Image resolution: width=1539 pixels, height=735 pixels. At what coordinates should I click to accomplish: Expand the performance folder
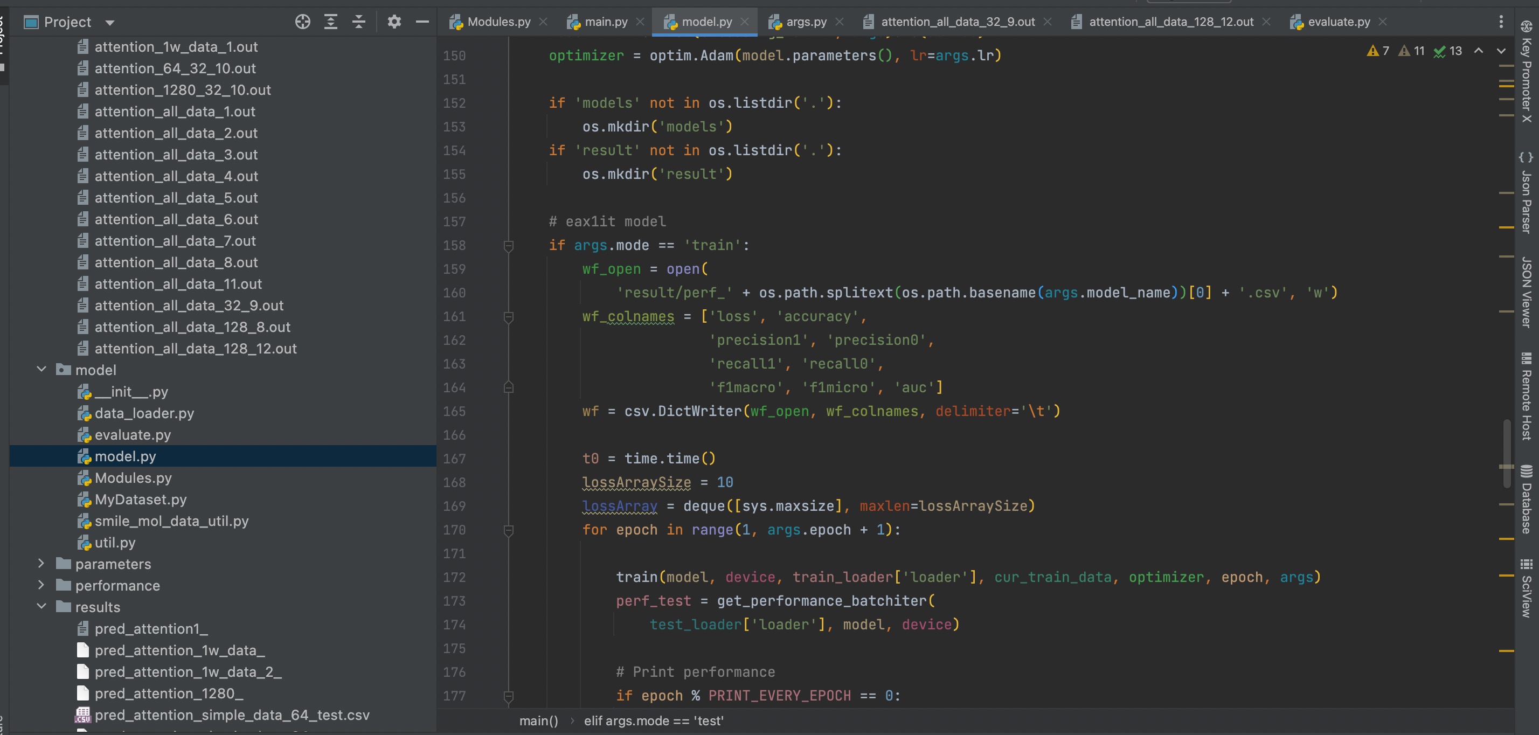click(x=41, y=585)
